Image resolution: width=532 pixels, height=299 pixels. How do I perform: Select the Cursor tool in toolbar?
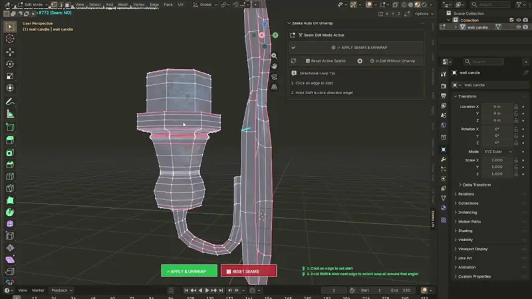10,39
